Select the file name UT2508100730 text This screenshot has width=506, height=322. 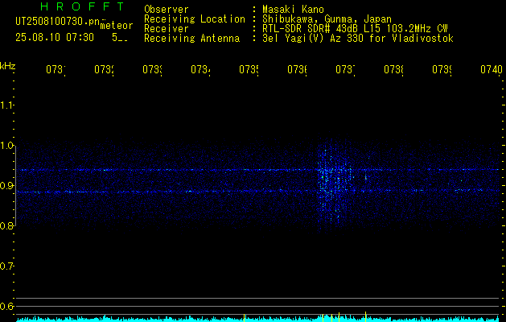58,21
